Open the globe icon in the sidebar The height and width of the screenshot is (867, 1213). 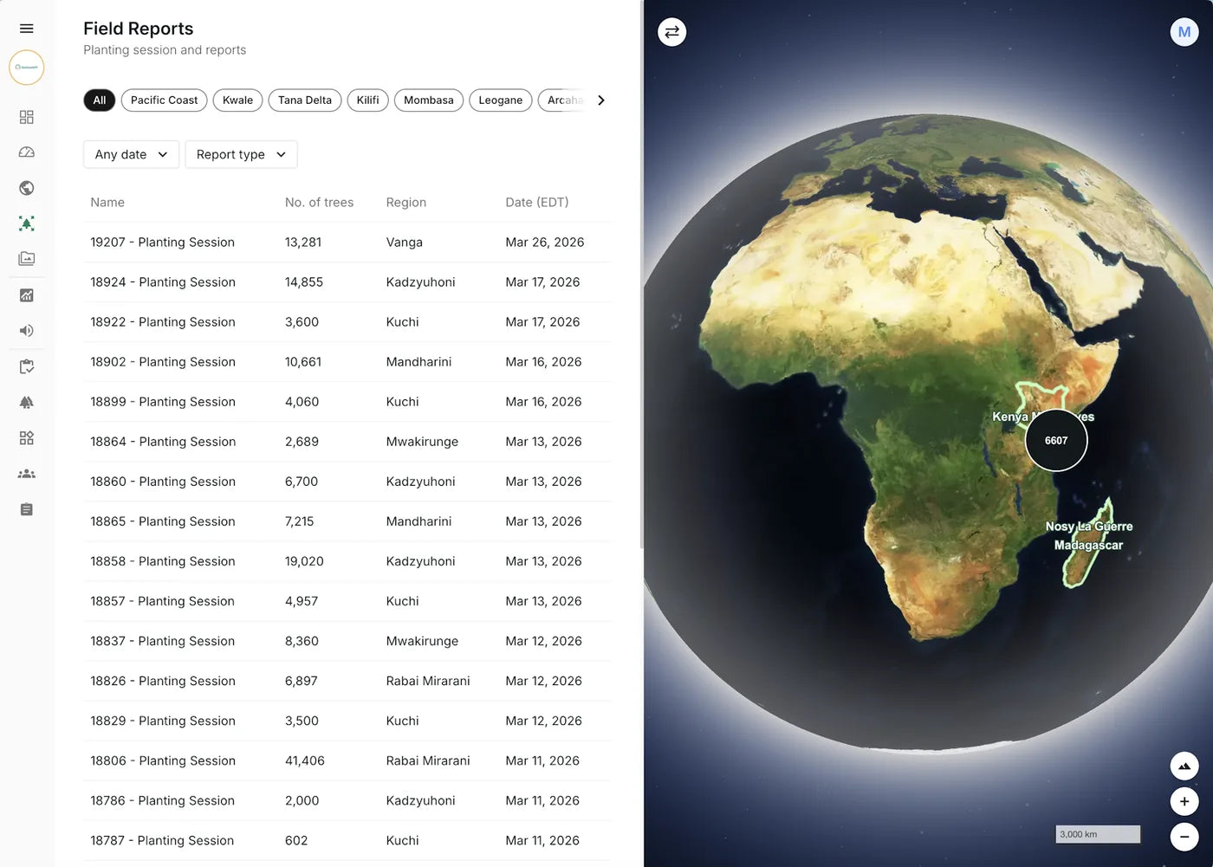(x=27, y=188)
